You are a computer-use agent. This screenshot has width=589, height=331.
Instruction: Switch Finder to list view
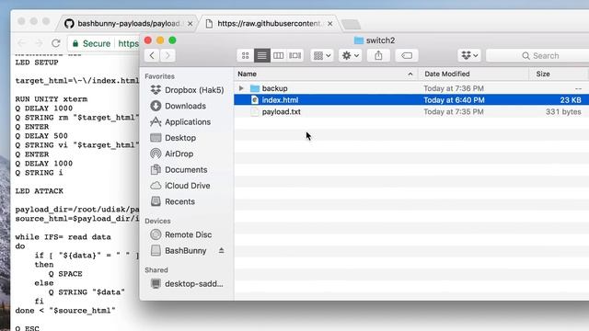(261, 55)
